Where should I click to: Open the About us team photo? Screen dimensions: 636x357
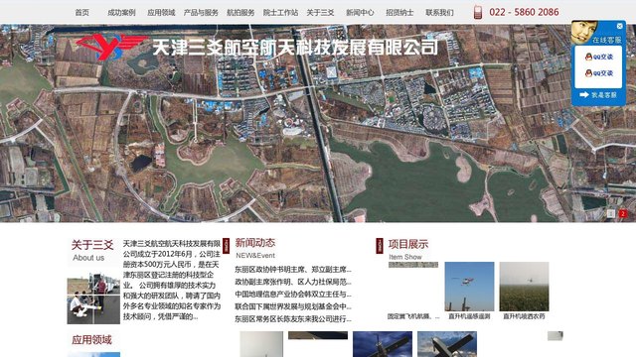click(x=93, y=298)
